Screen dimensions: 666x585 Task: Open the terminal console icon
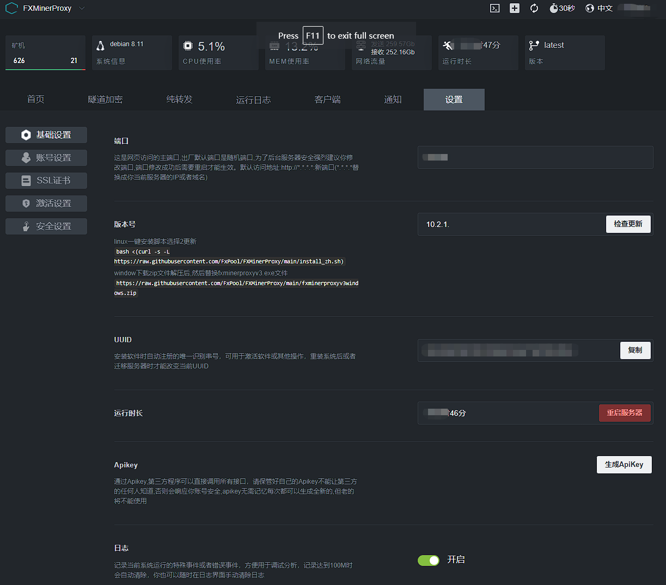pos(495,8)
